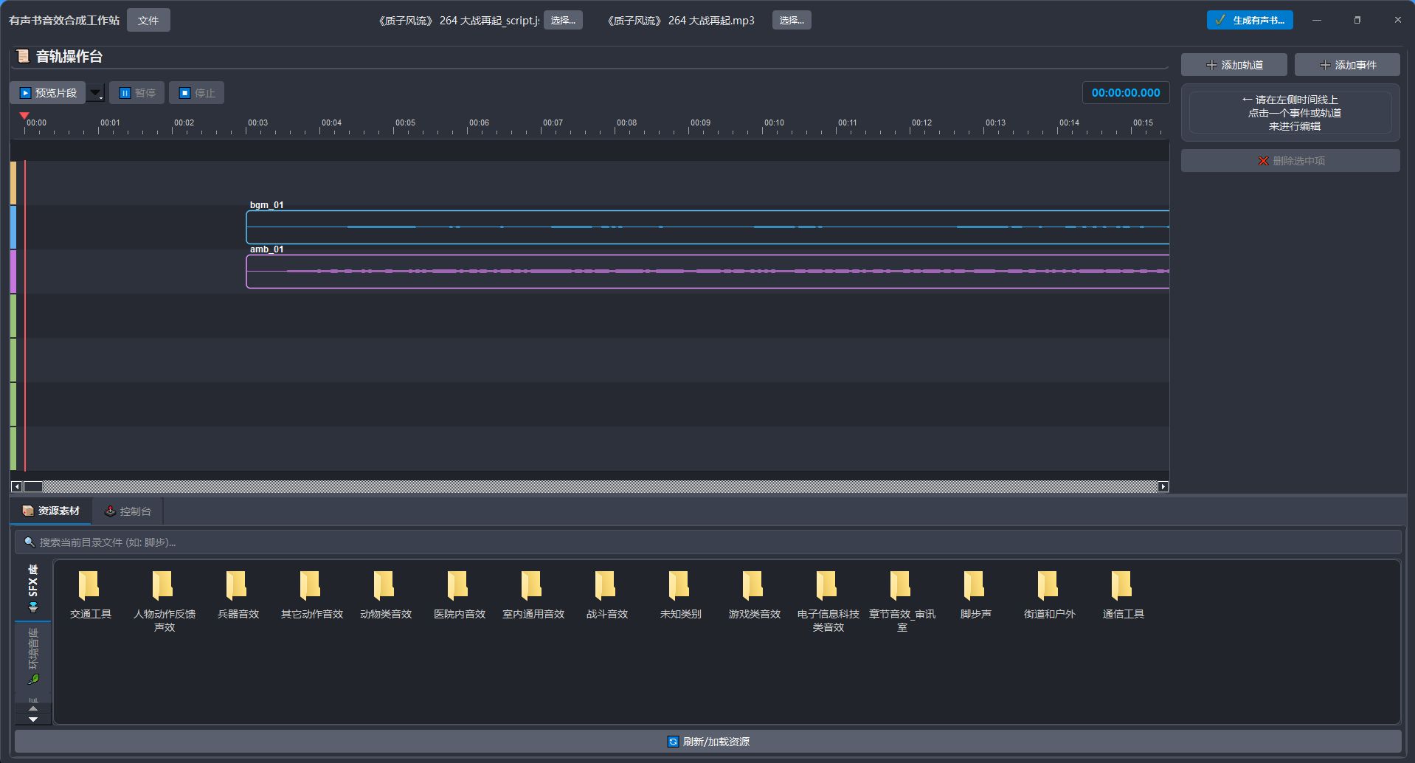Click the 添加轨道 button
The image size is (1415, 763).
pyautogui.click(x=1234, y=65)
